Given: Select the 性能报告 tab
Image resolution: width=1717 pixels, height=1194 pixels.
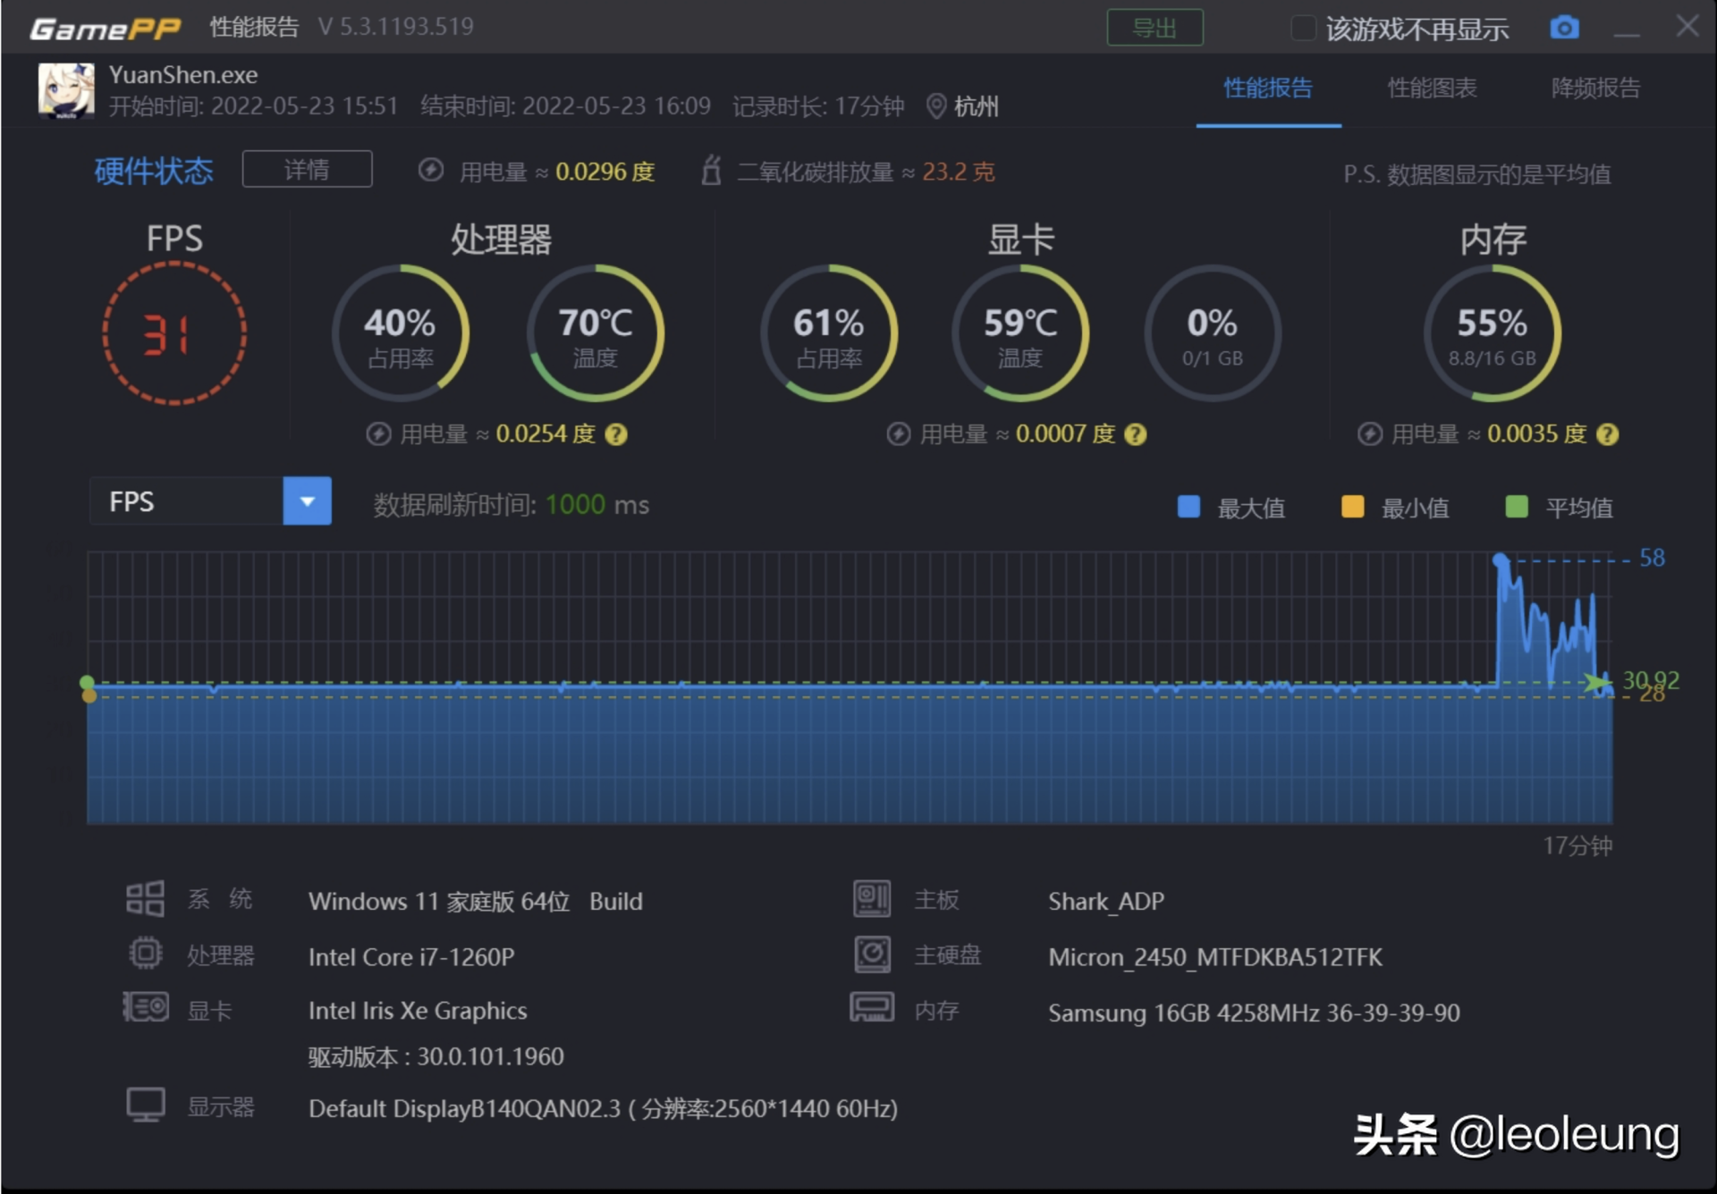Looking at the screenshot, I should 1268,88.
